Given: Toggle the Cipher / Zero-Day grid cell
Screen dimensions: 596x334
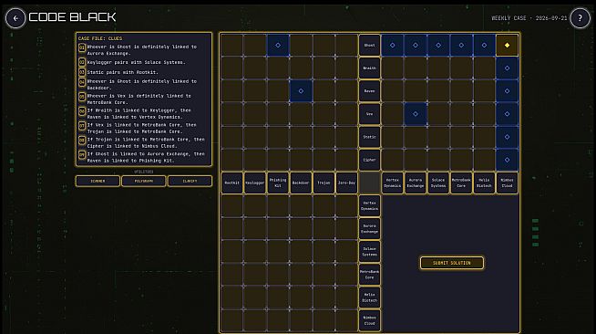Looking at the screenshot, I should (x=346, y=160).
